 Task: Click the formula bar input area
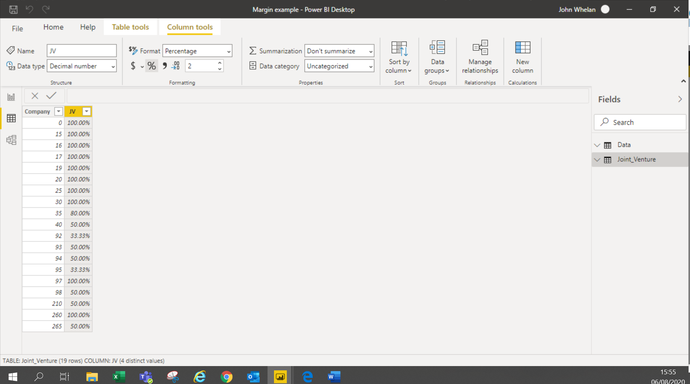(328, 96)
